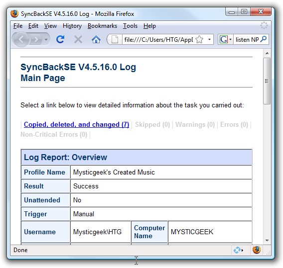This screenshot has height=268, width=283.
Task: Reload the page with the refresh icon
Action: (x=60, y=39)
